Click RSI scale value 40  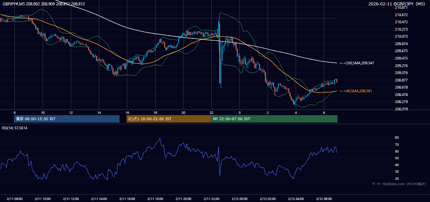point(397,165)
